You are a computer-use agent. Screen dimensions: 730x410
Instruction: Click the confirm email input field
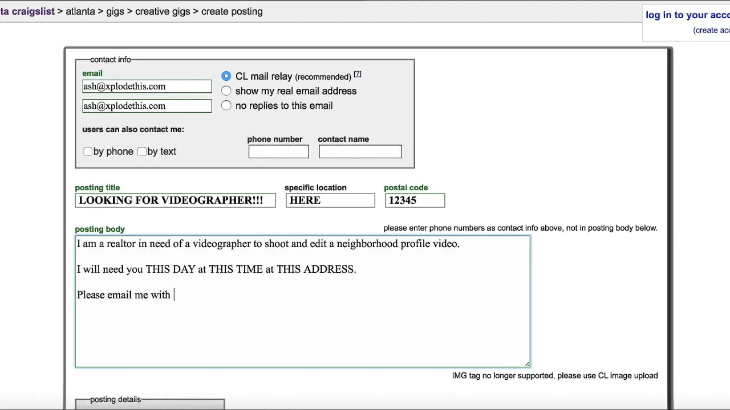(x=147, y=106)
